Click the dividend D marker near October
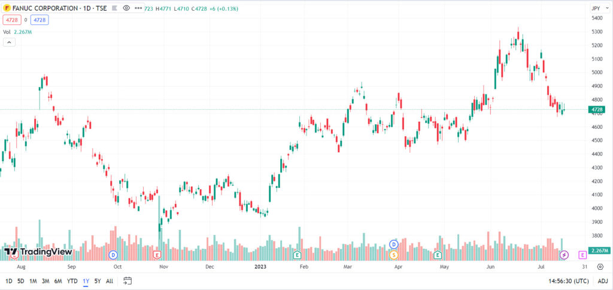Viewport: 613px width, 290px height. (113, 255)
